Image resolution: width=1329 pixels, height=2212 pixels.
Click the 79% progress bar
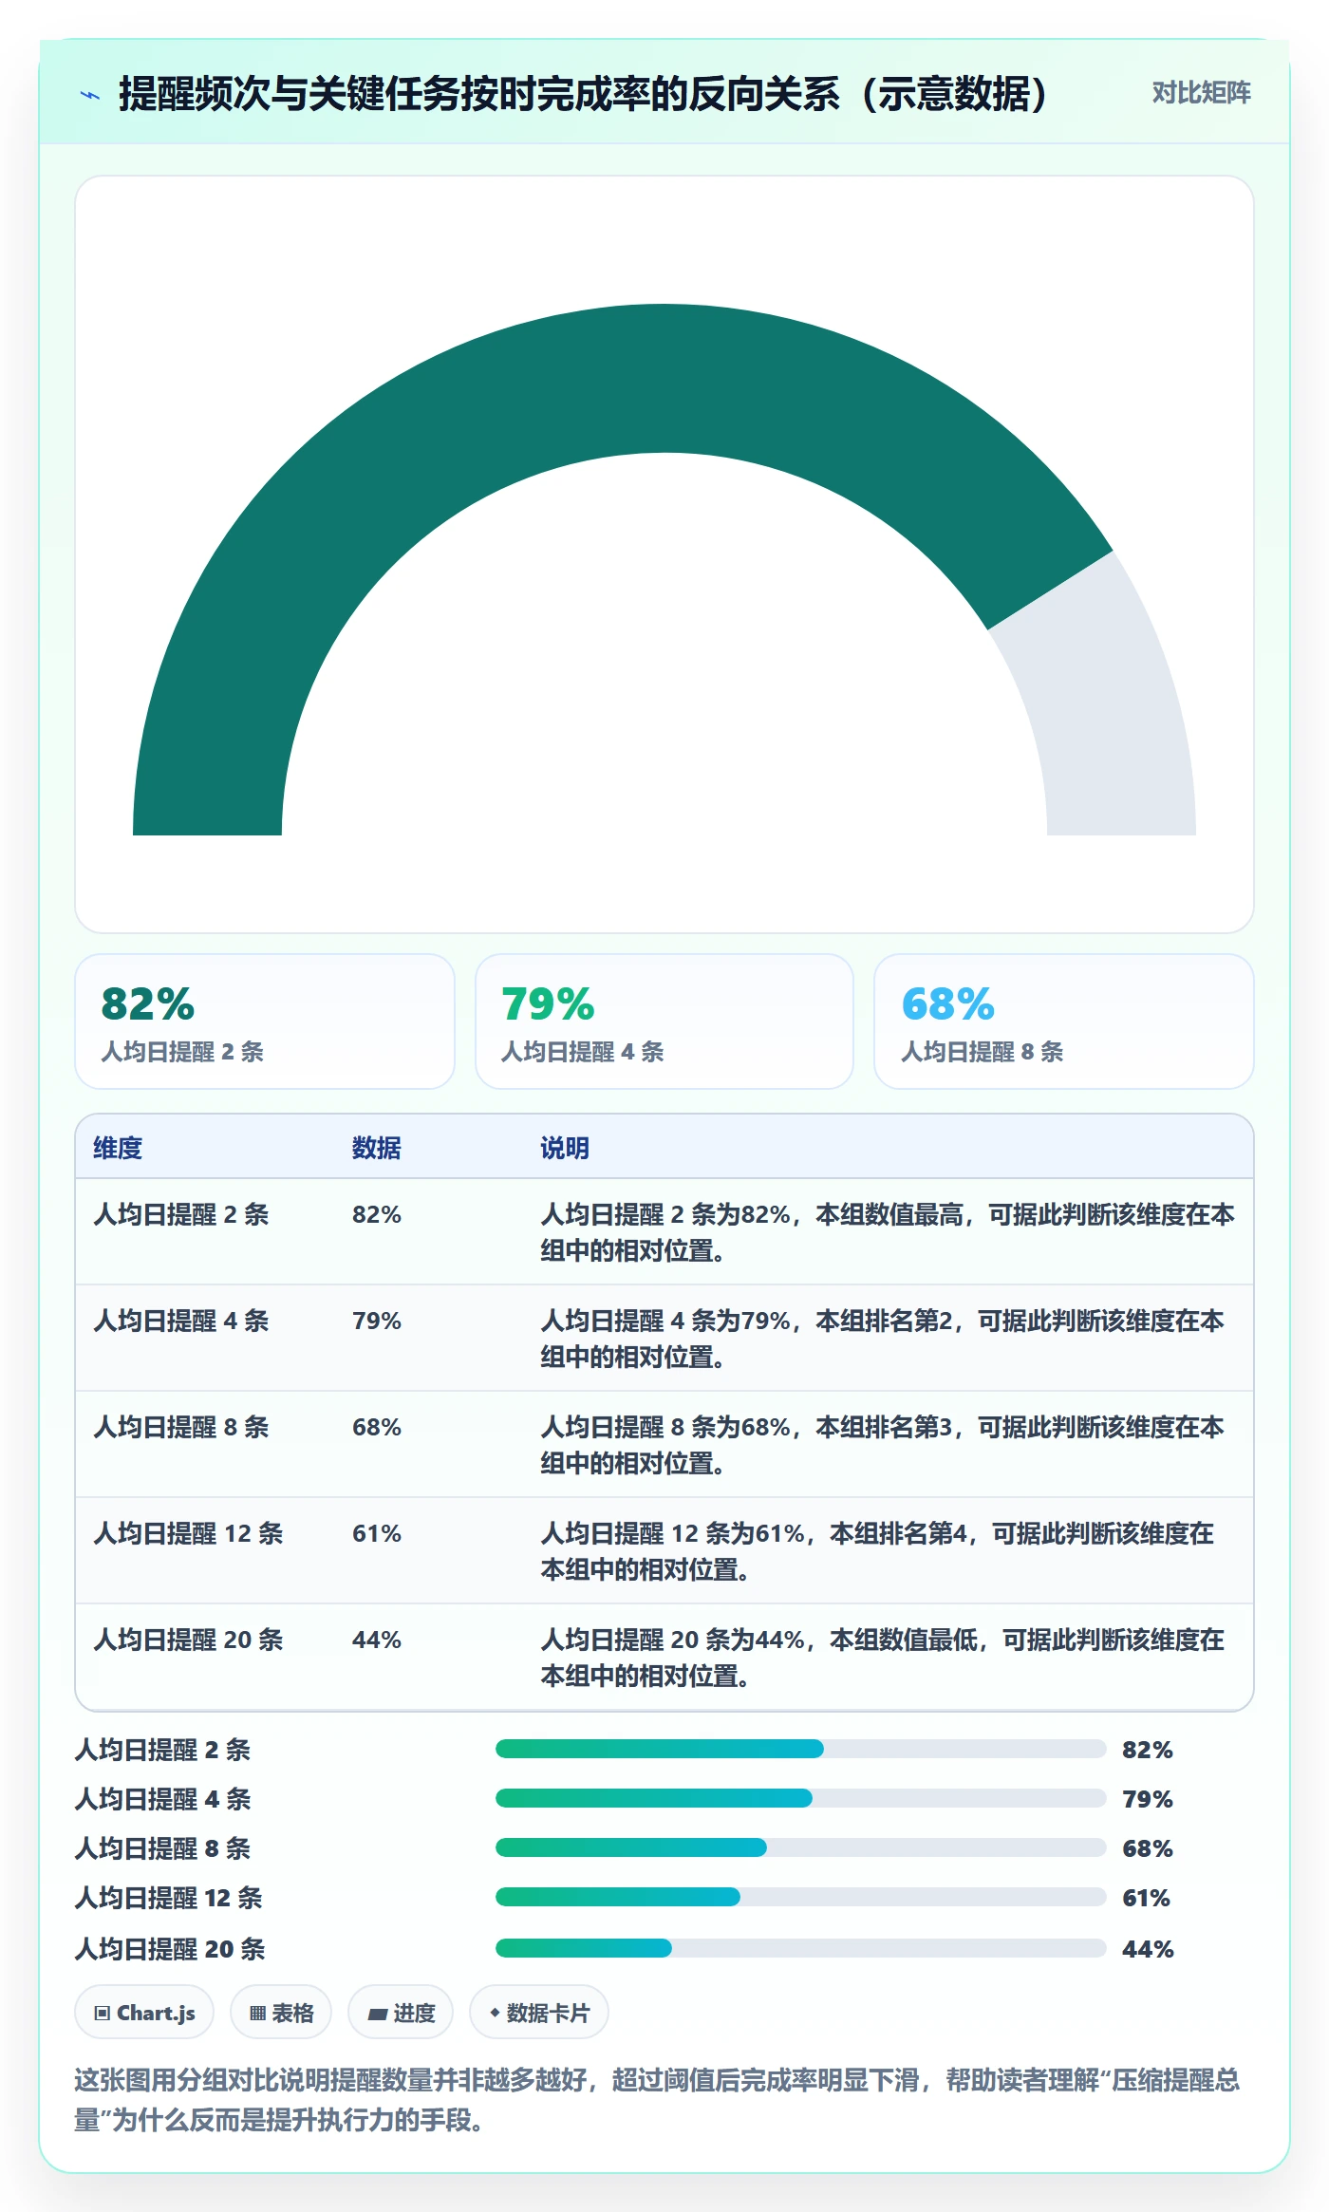pyautogui.click(x=801, y=1798)
